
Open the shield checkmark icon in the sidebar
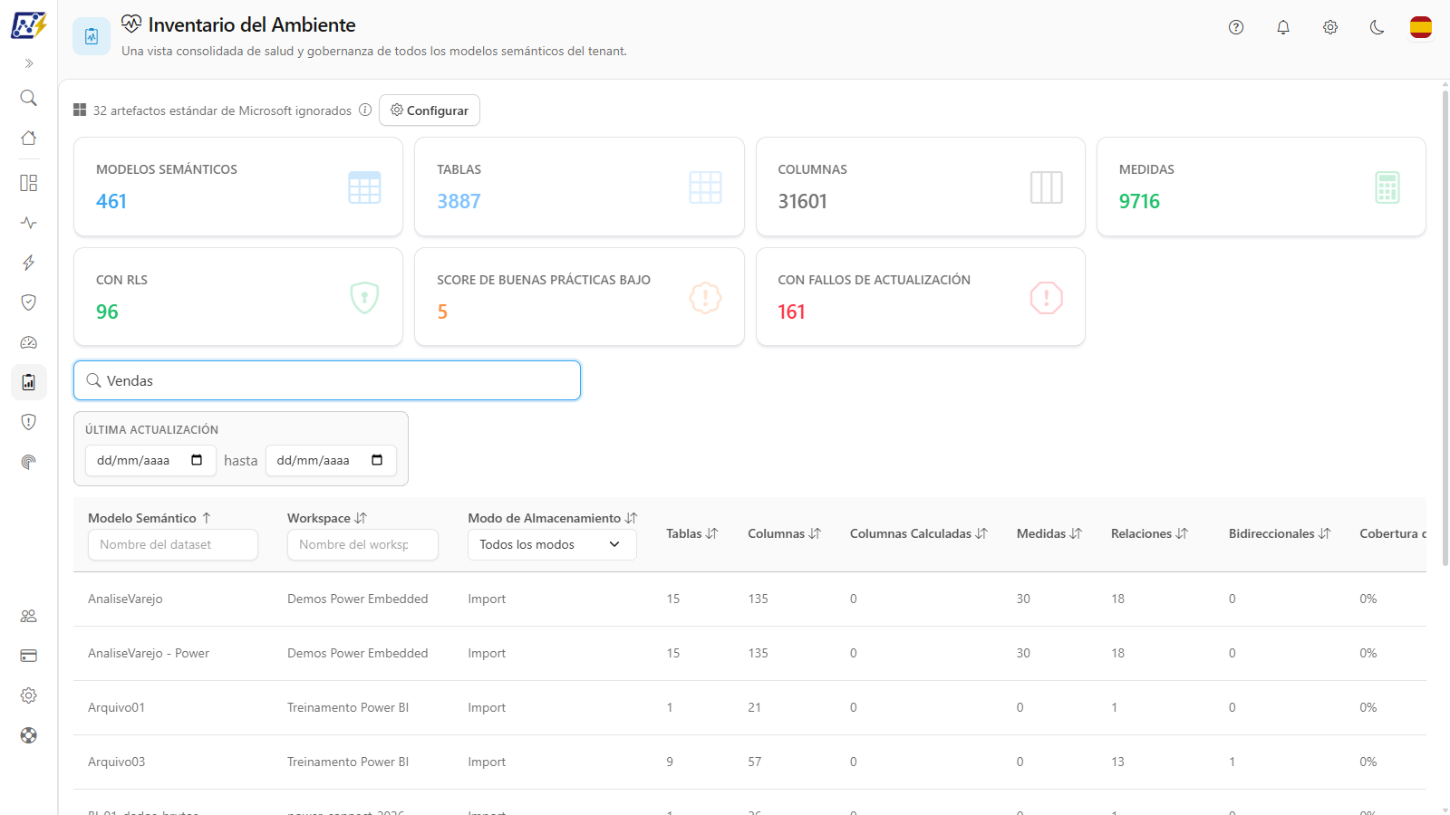pos(29,302)
